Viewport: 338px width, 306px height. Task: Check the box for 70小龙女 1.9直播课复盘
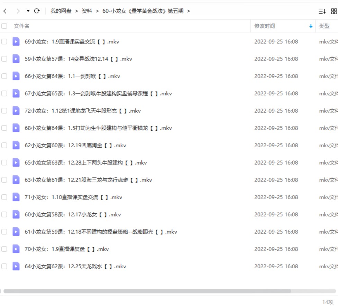pyautogui.click(x=4, y=249)
